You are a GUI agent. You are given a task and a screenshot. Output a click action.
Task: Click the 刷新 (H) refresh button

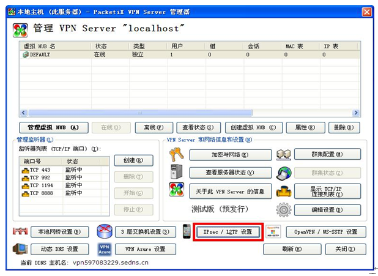click(292, 249)
